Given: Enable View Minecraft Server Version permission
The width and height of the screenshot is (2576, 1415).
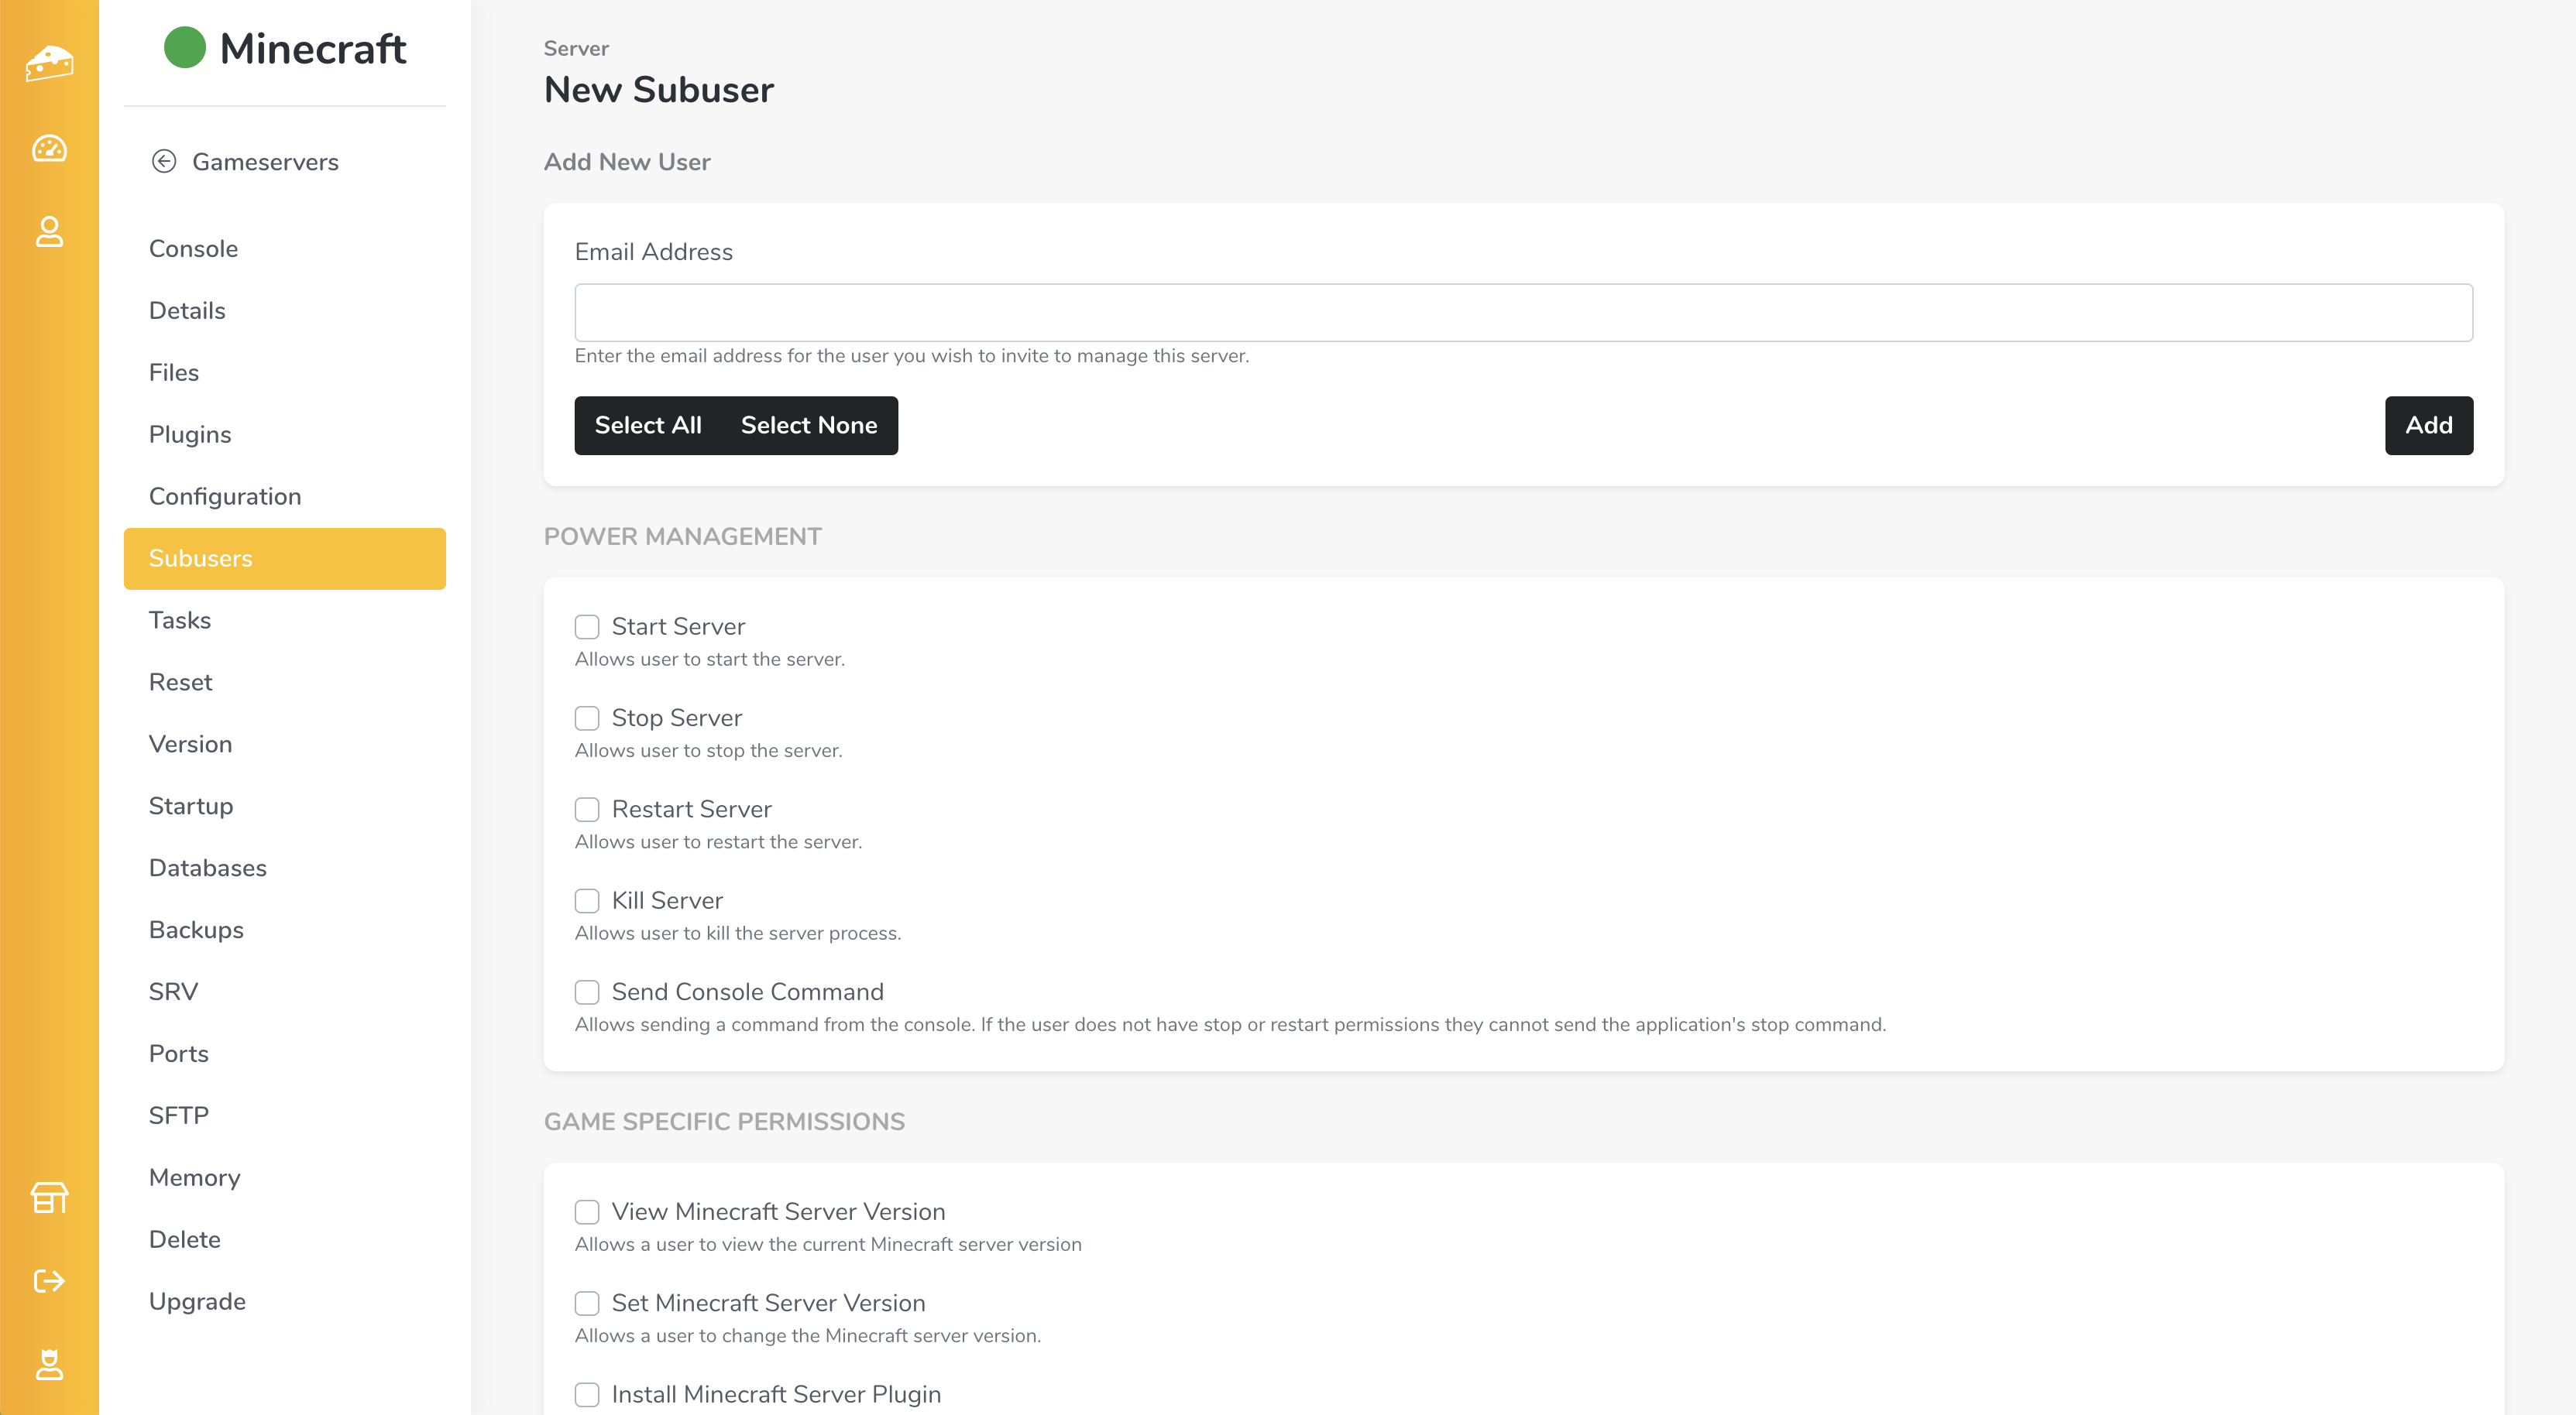Looking at the screenshot, I should click(x=587, y=1212).
